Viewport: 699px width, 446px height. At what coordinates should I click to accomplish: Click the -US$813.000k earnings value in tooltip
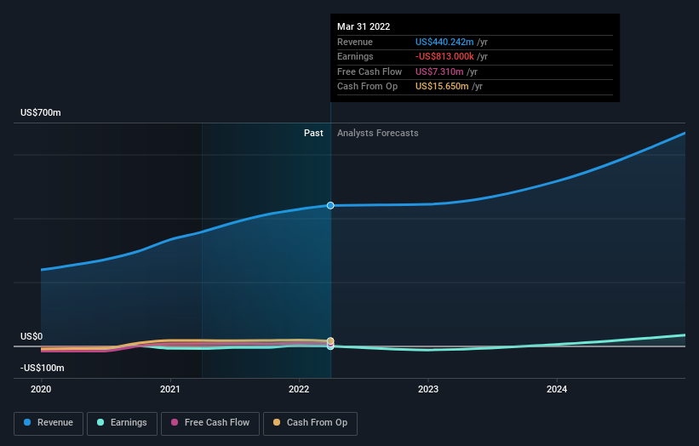(x=444, y=56)
